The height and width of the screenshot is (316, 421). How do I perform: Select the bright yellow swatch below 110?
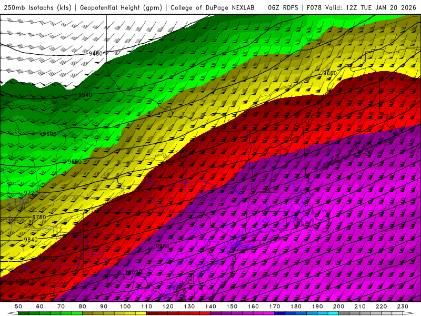(x=141, y=313)
